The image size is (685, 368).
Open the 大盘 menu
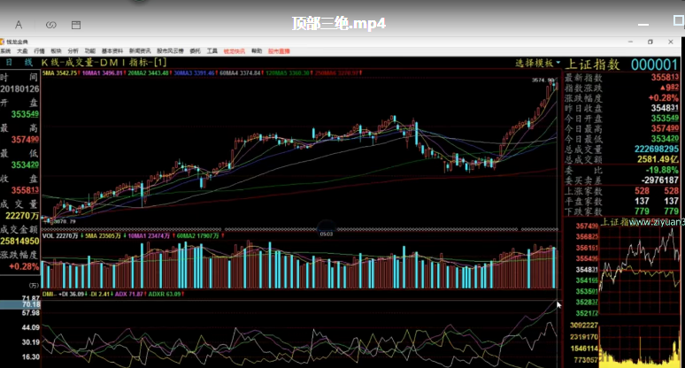tap(22, 51)
